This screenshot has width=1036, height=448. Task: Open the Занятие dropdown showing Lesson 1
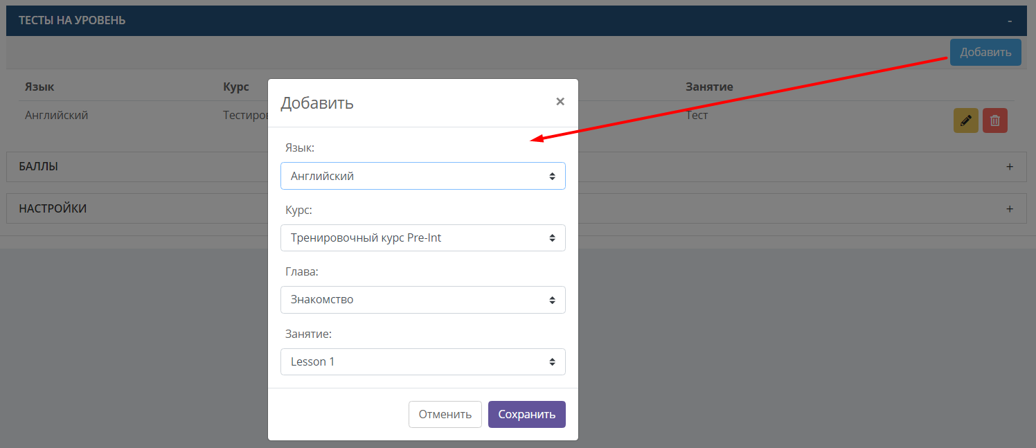(423, 361)
